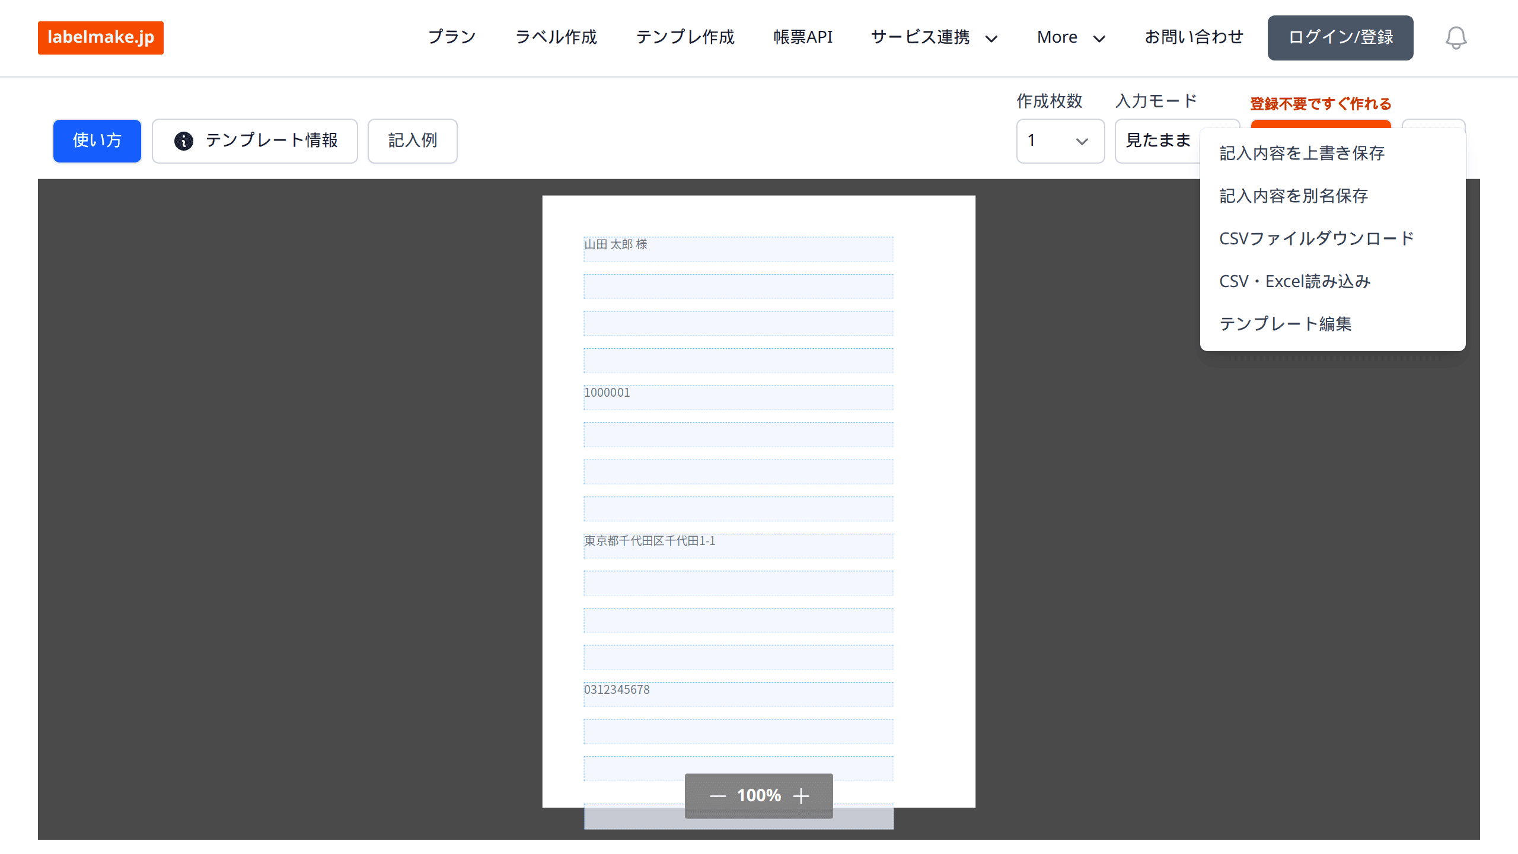Click the empty field directly below 1000001
1518x854 pixels.
738,435
